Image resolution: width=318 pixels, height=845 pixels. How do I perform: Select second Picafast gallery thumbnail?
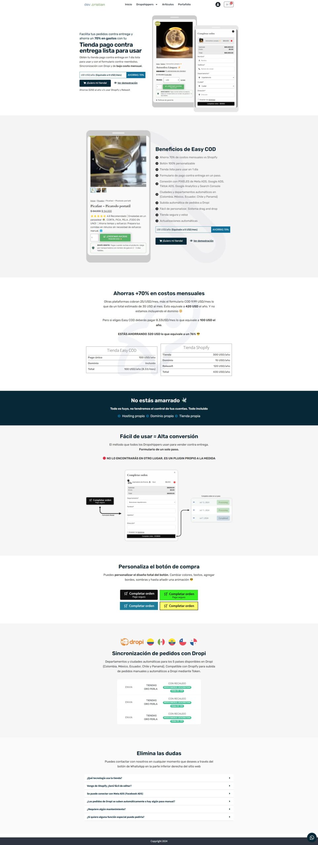pos(98,190)
